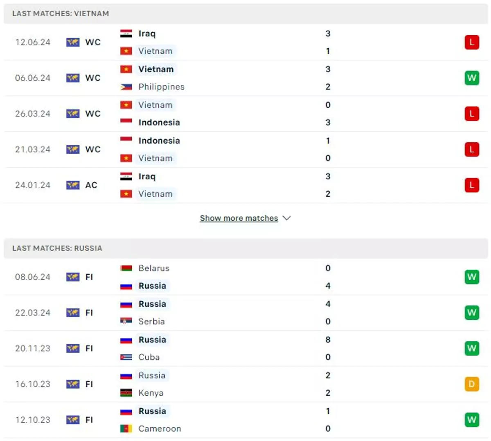491x441 pixels.
Task: Click the red L badge for Iraq vs Vietnam 12.06.24
Action: click(x=471, y=42)
